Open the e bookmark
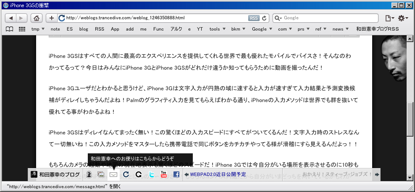 pos(189,29)
